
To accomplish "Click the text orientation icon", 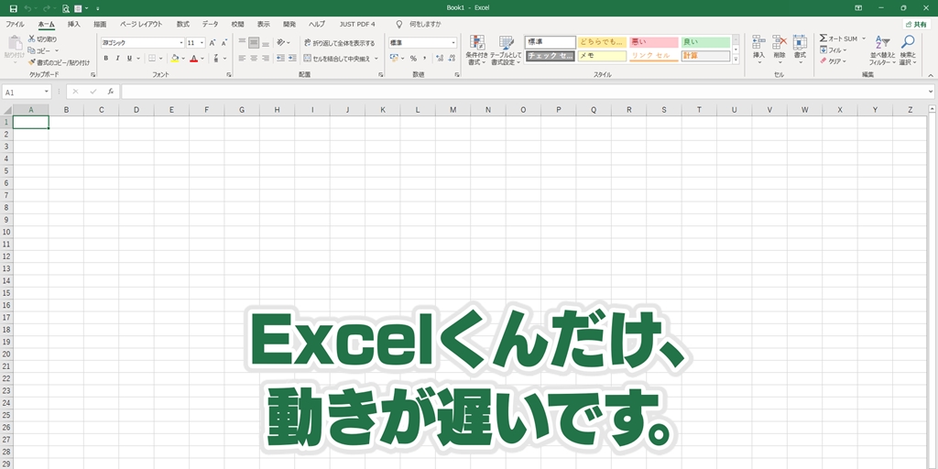I will pyautogui.click(x=281, y=43).
